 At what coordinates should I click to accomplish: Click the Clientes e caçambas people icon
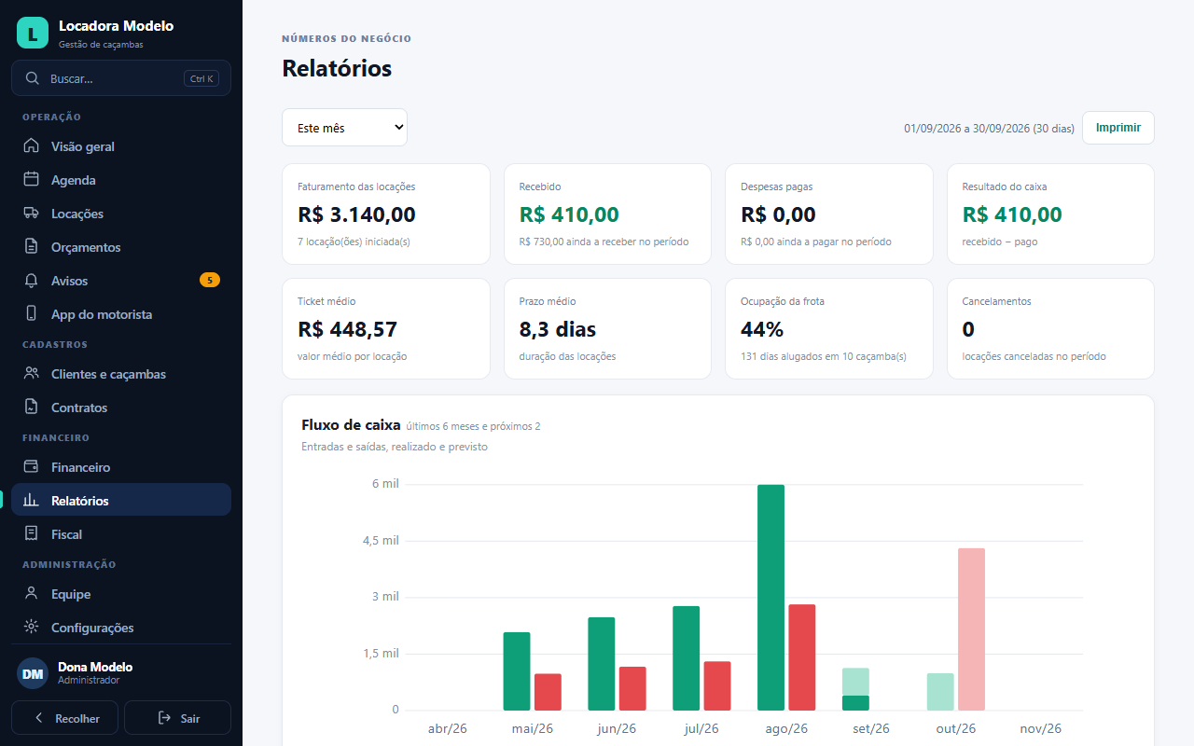[x=32, y=374]
